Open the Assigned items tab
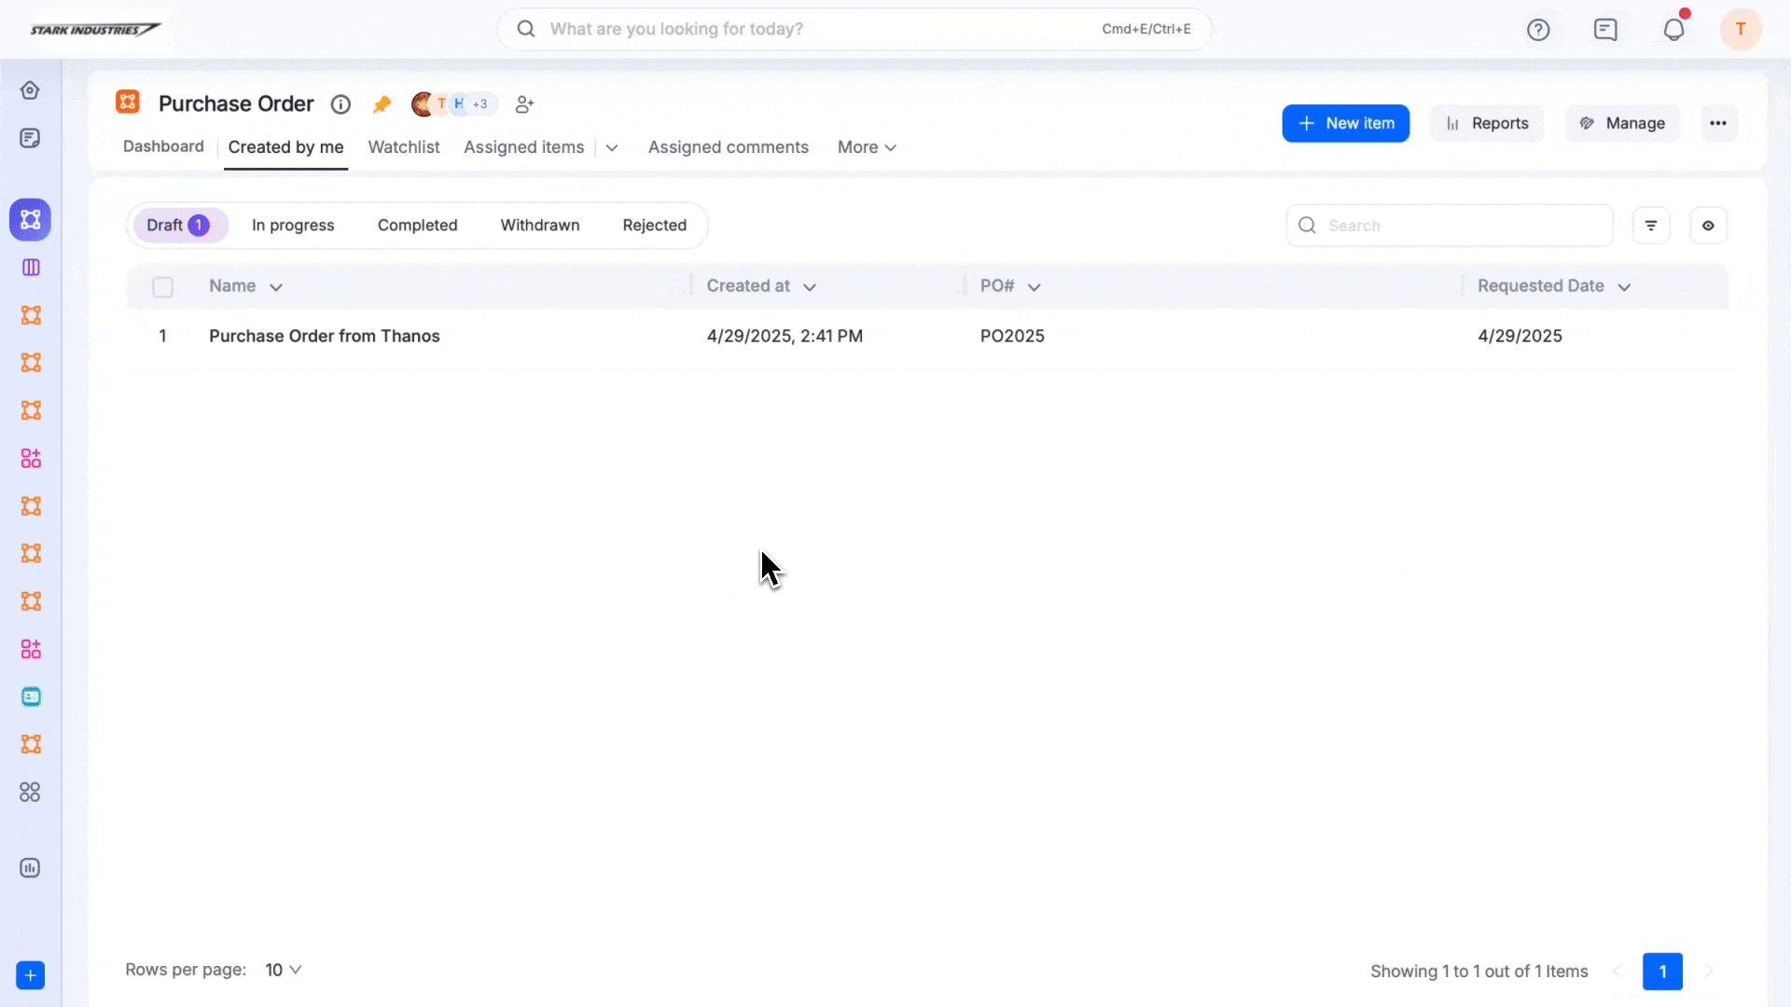This screenshot has height=1007, width=1791. click(523, 147)
